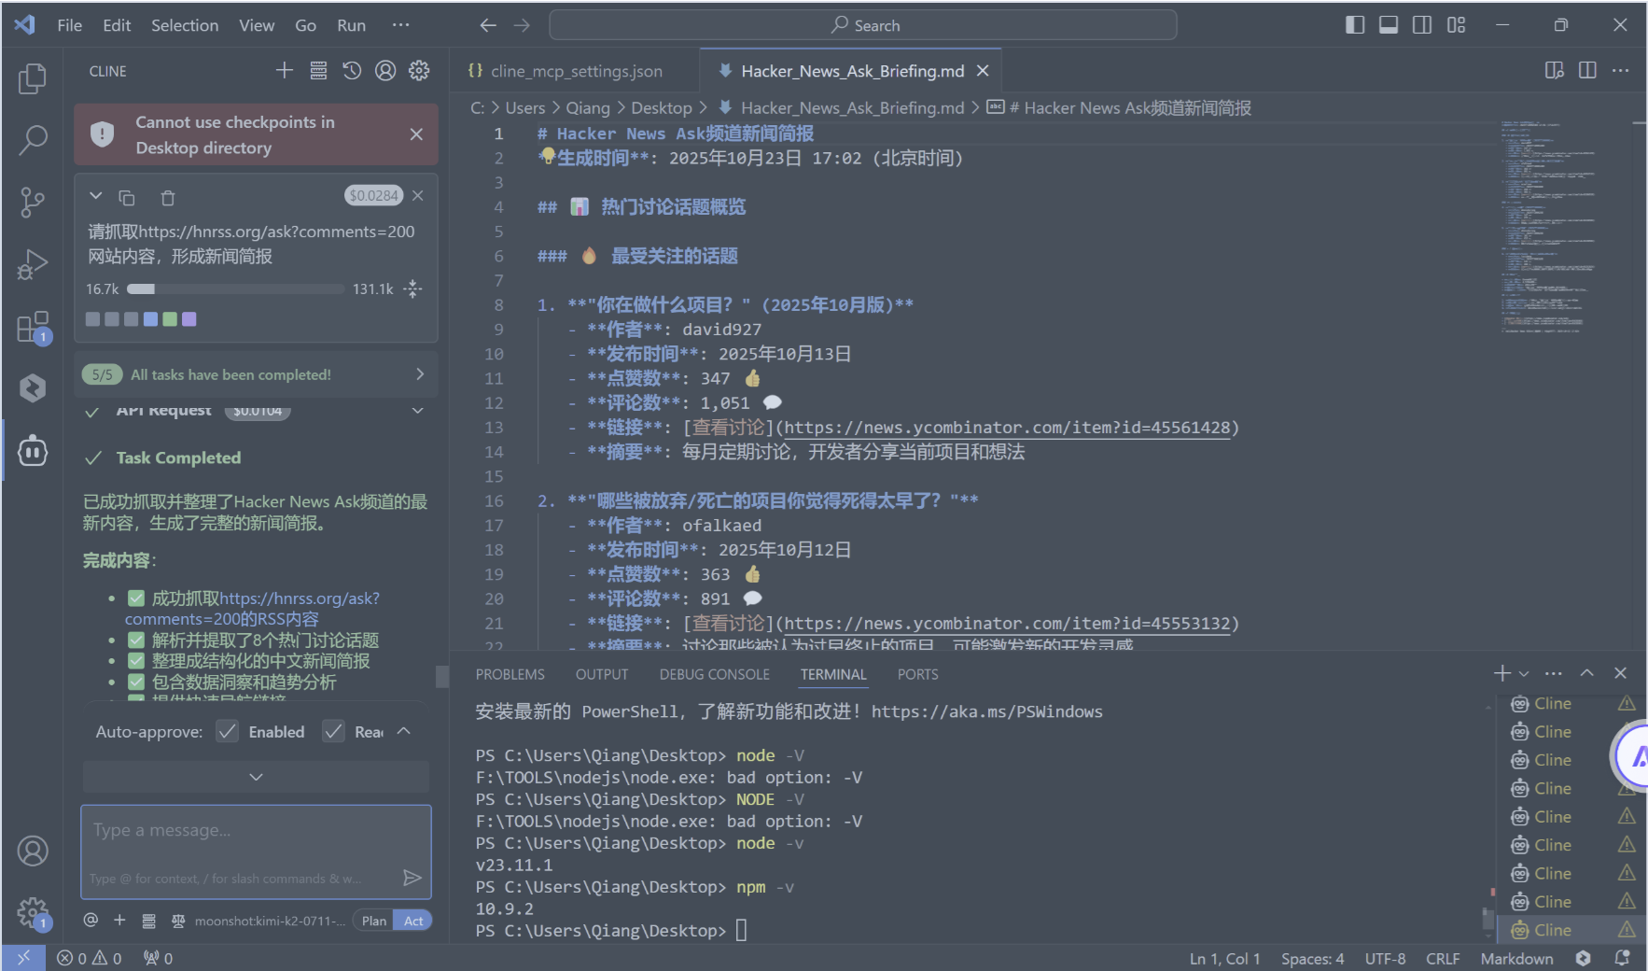
Task: Click the context window usage progress bar
Action: coord(235,288)
